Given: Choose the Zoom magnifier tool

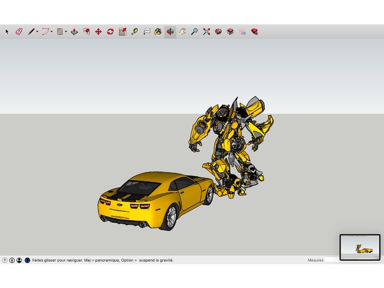Looking at the screenshot, I should click(194, 32).
